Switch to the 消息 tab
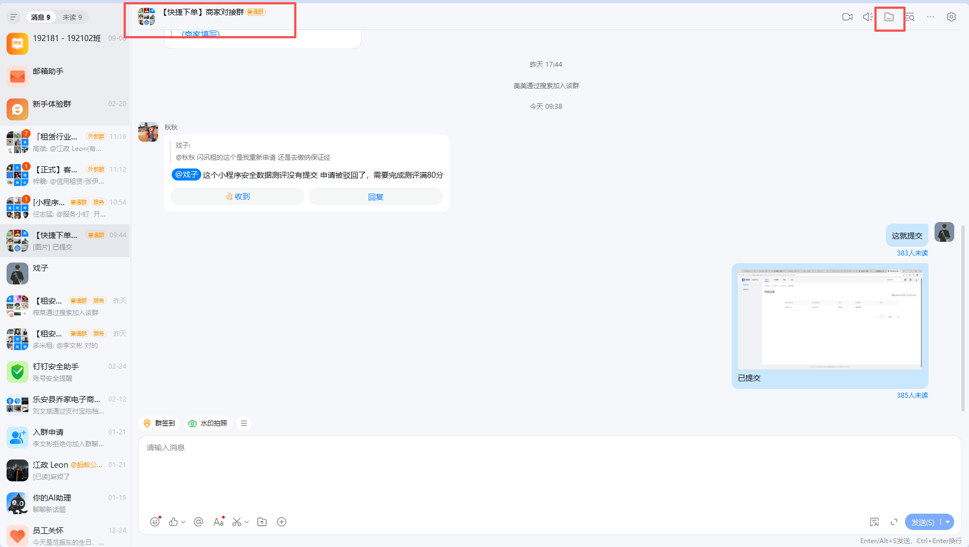Viewport: 969px width, 547px height. 40,17
